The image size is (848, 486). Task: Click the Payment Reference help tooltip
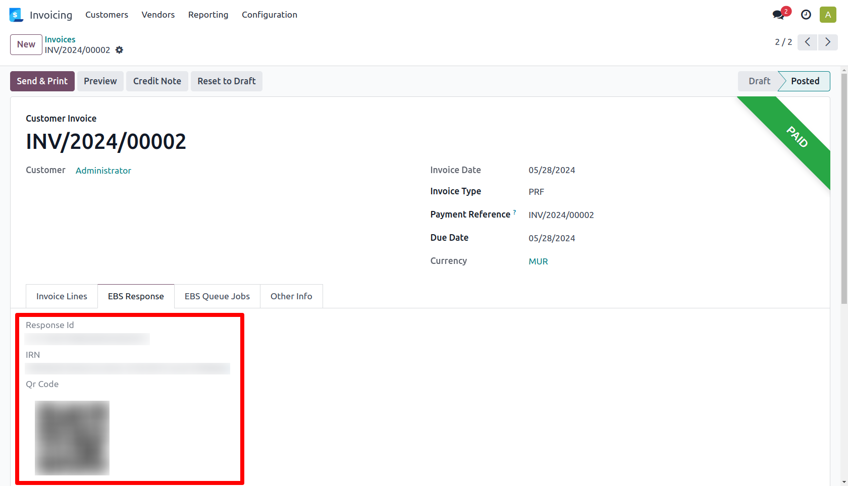pyautogui.click(x=514, y=212)
